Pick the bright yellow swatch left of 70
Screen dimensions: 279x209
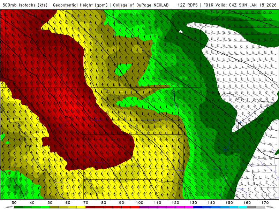pyautogui.click(x=81, y=207)
